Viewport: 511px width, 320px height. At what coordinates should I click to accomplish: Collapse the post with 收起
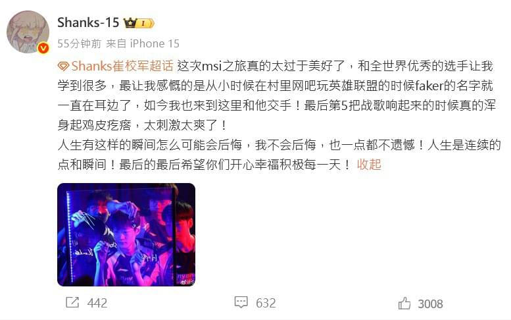pos(369,165)
